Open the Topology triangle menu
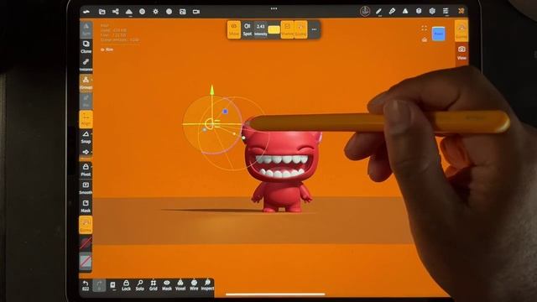The image size is (537, 302). pos(128,12)
